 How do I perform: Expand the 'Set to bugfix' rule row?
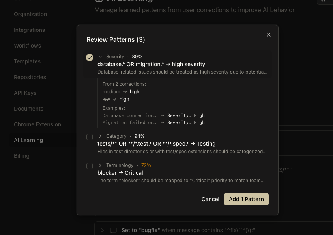(x=103, y=230)
